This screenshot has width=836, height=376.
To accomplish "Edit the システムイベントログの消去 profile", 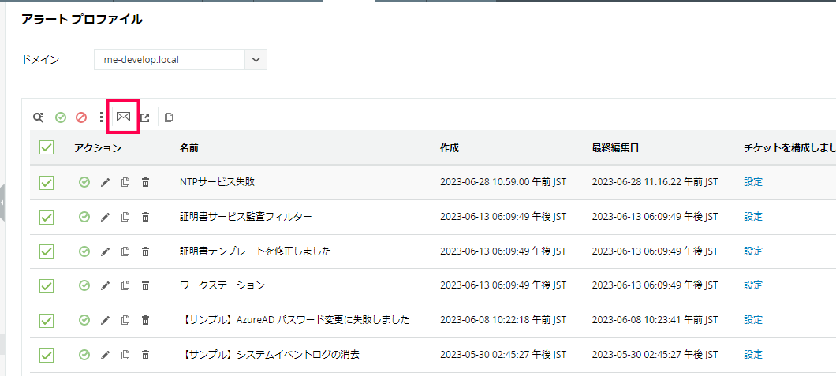I will click(x=105, y=355).
